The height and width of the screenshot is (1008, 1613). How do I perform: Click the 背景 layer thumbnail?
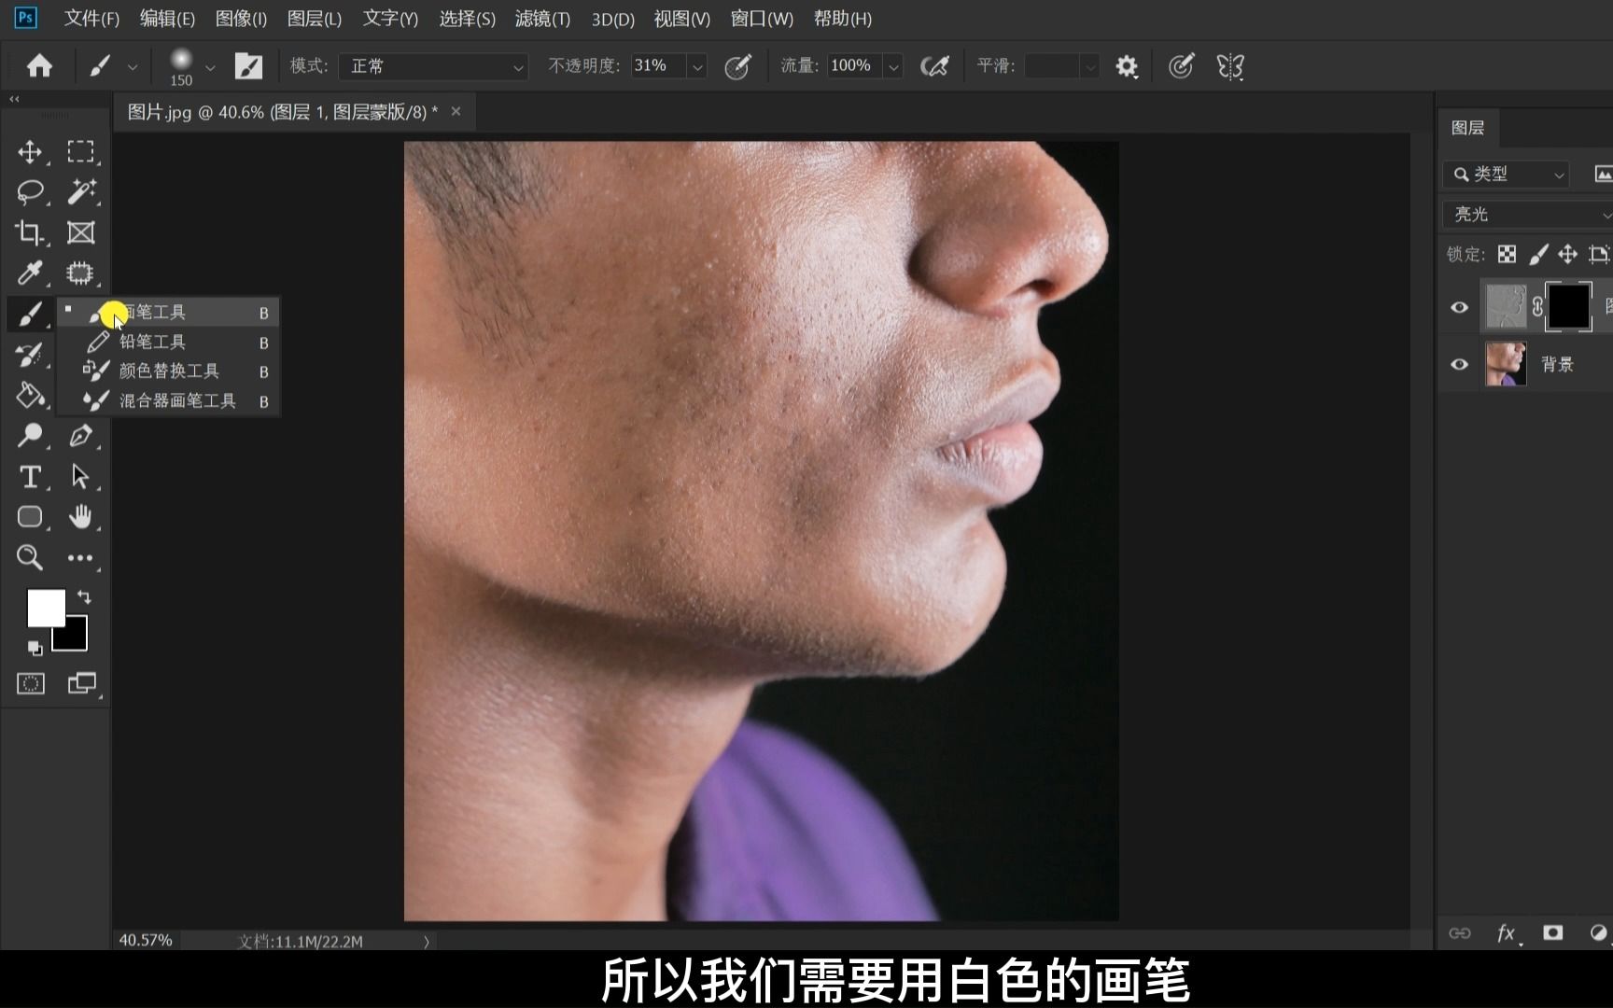[1507, 363]
